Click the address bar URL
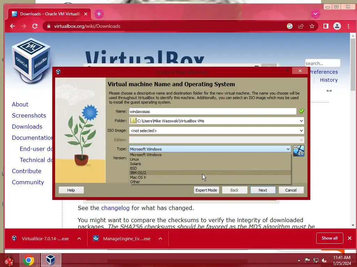This screenshot has height=267, width=357. pos(87,26)
